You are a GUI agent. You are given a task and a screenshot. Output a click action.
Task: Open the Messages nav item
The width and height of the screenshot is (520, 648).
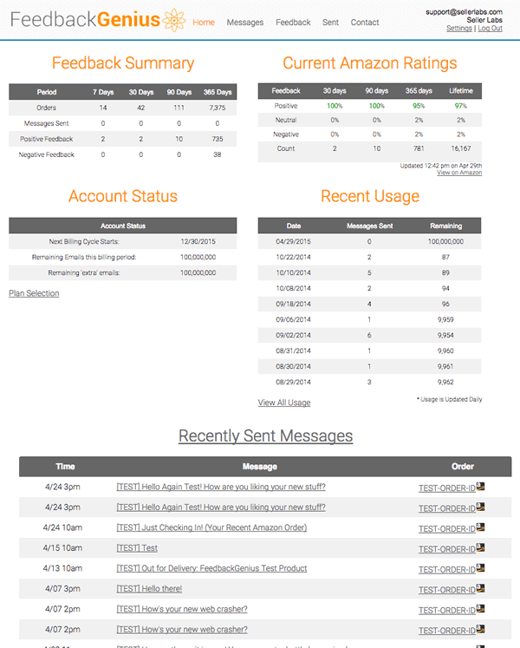pos(245,23)
